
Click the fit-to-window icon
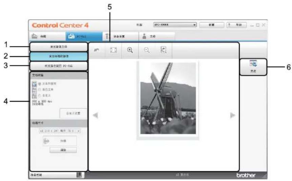coord(113,50)
